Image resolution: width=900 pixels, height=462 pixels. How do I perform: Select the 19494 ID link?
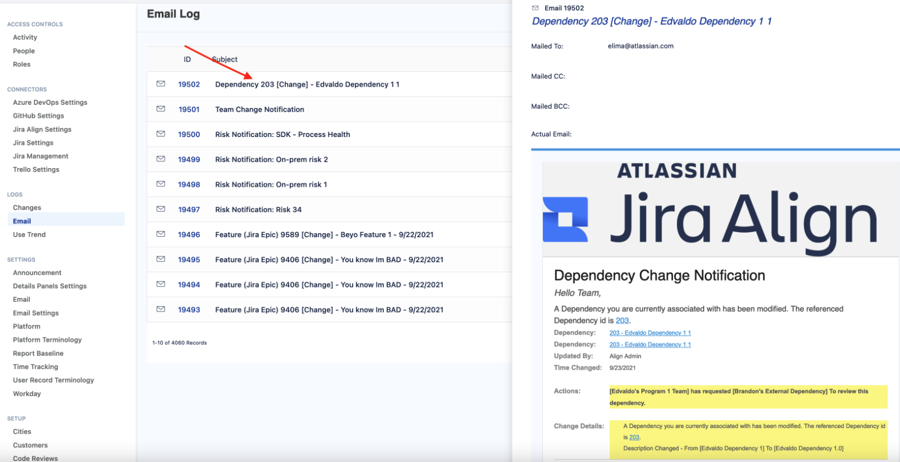click(189, 285)
